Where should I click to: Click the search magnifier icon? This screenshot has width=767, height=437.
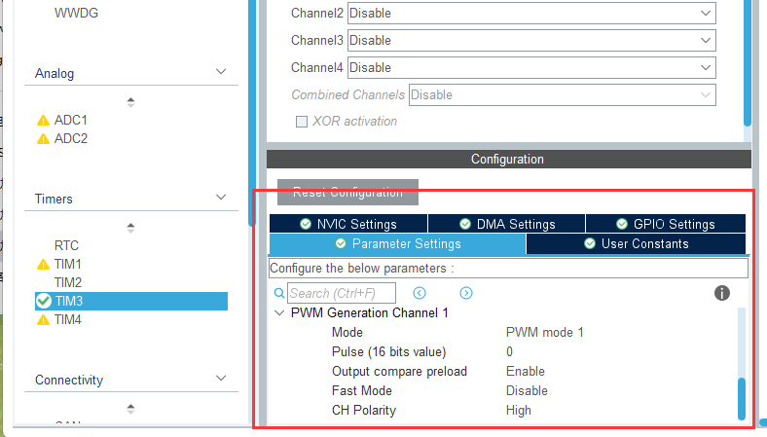(x=279, y=293)
